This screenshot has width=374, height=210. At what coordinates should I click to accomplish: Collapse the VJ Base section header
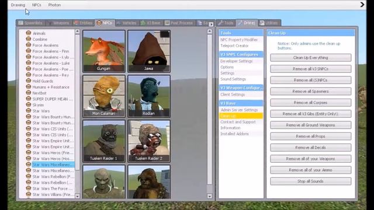(x=241, y=103)
